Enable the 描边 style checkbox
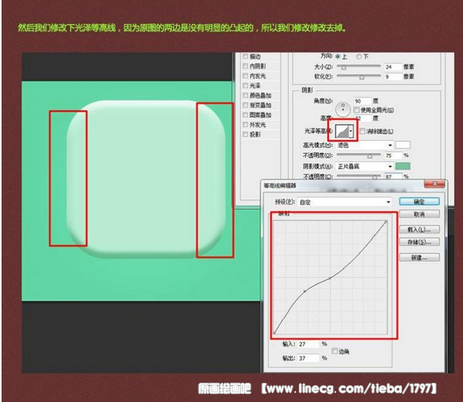This screenshot has width=463, height=402. coord(245,56)
